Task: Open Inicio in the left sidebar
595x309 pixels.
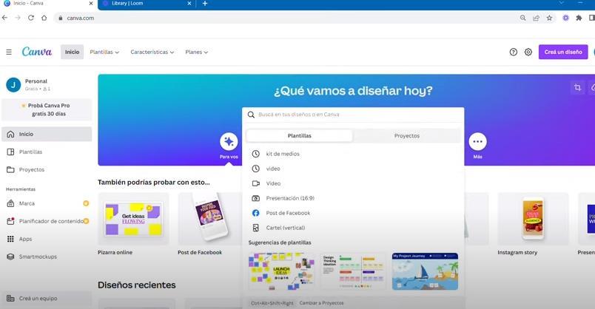Action: [x=47, y=135]
